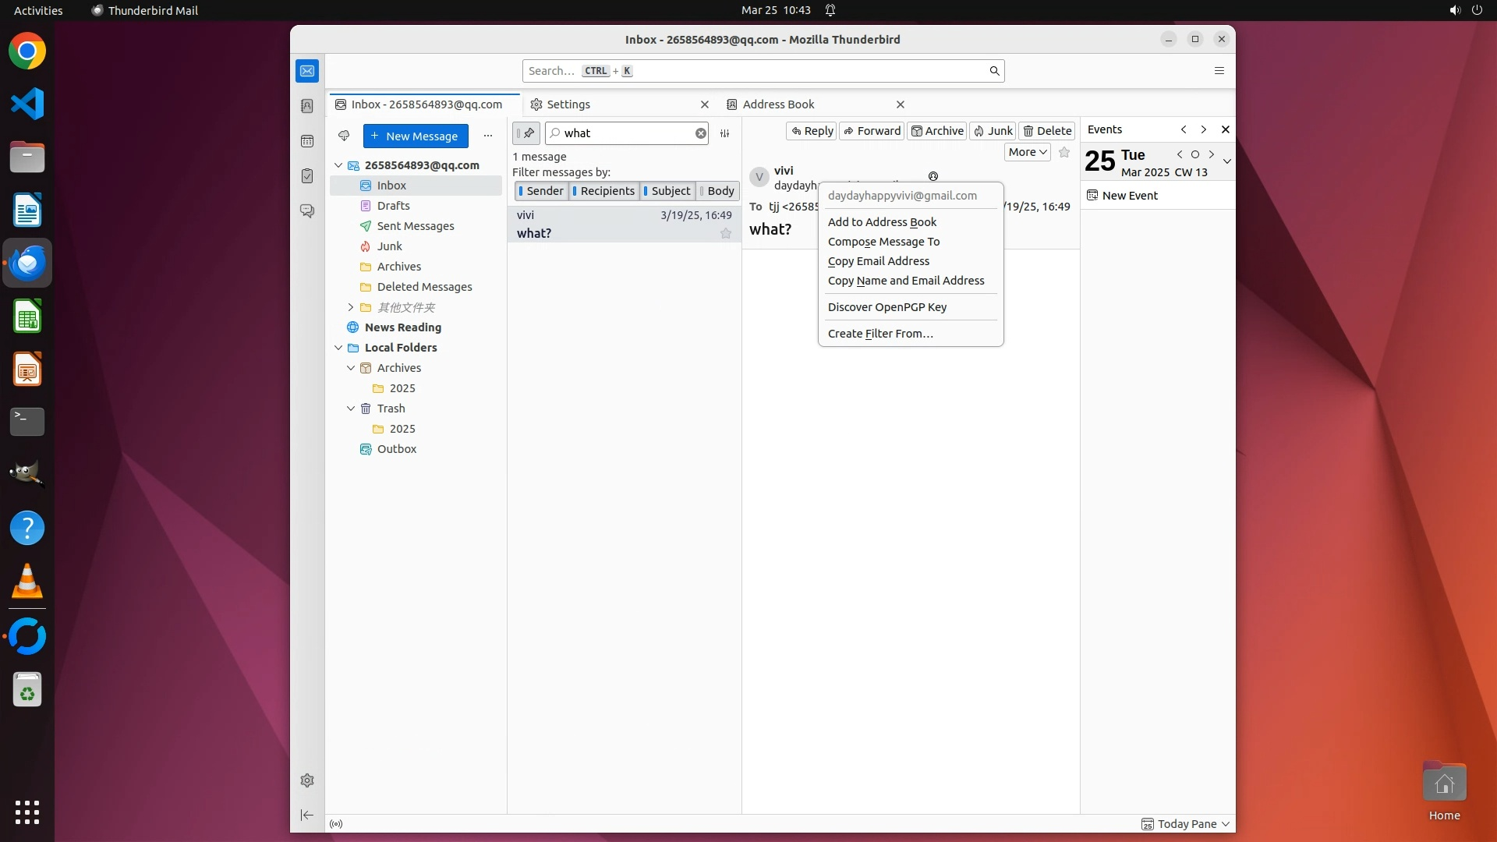Open the More dropdown in message header
The image size is (1497, 842).
click(1027, 153)
